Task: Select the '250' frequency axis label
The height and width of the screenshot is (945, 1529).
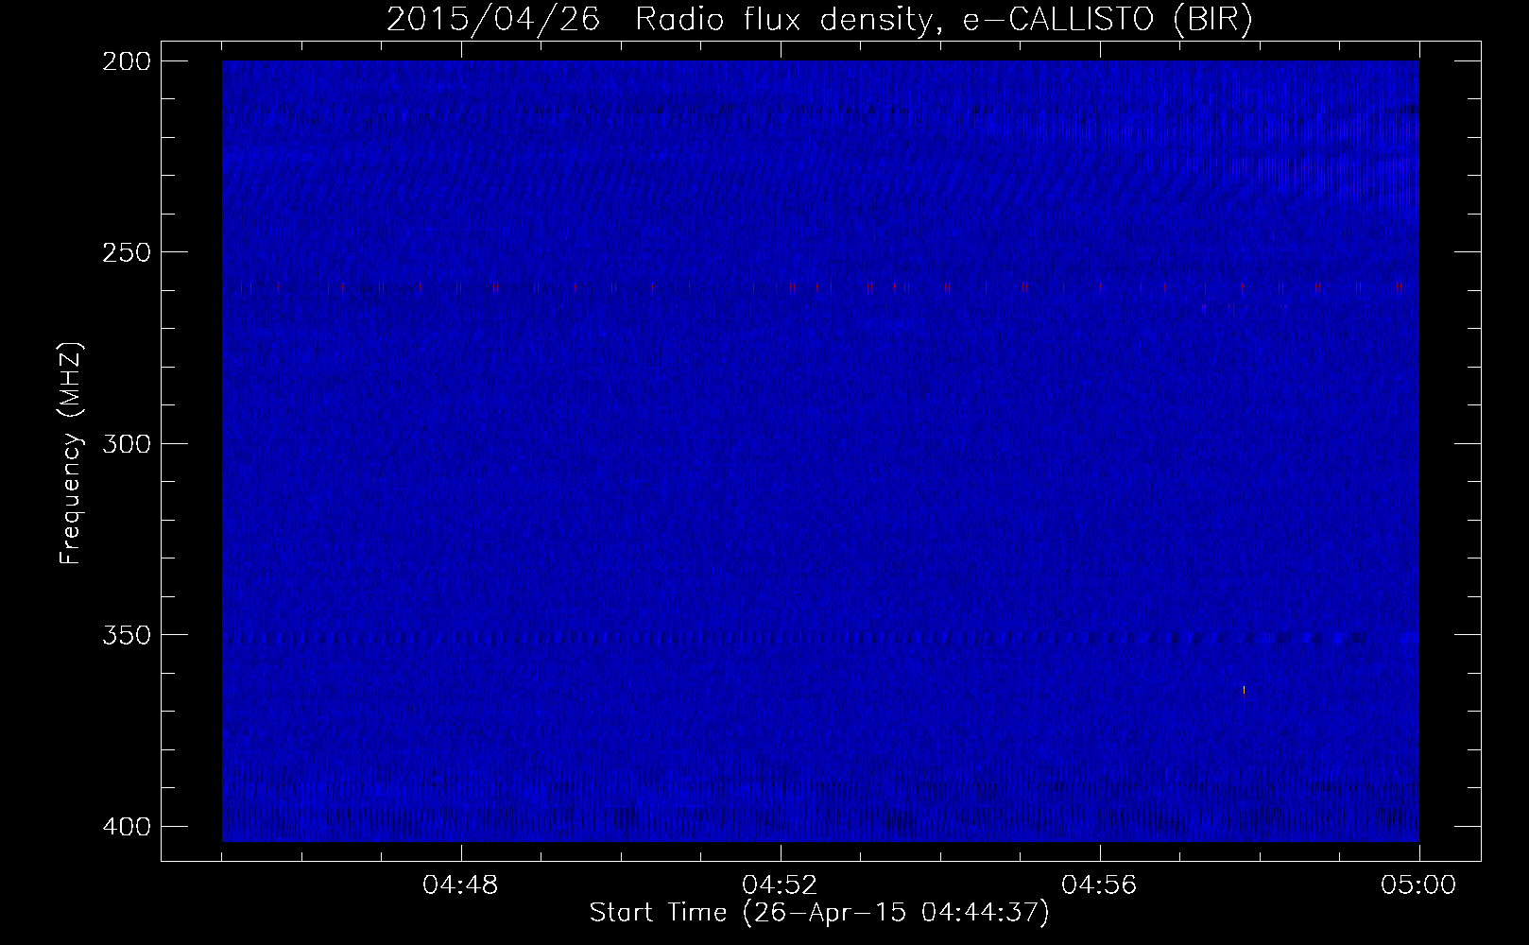Action: pyautogui.click(x=126, y=252)
